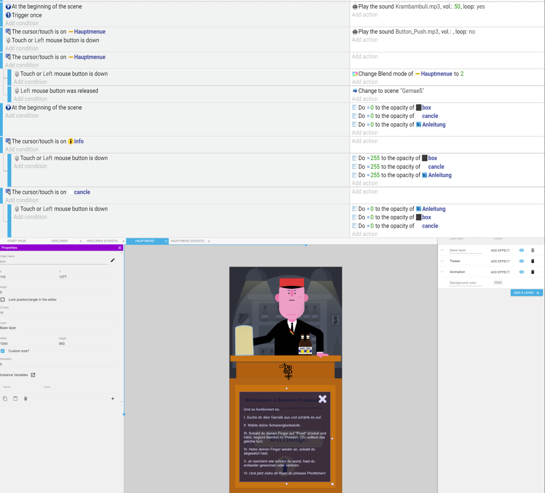
Task: Uncheck the Custom size checkbox
Action: (x=3, y=351)
